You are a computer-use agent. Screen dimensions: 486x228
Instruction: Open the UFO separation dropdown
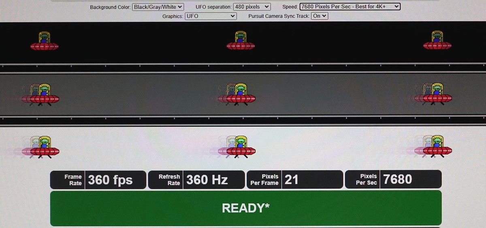[x=252, y=7]
